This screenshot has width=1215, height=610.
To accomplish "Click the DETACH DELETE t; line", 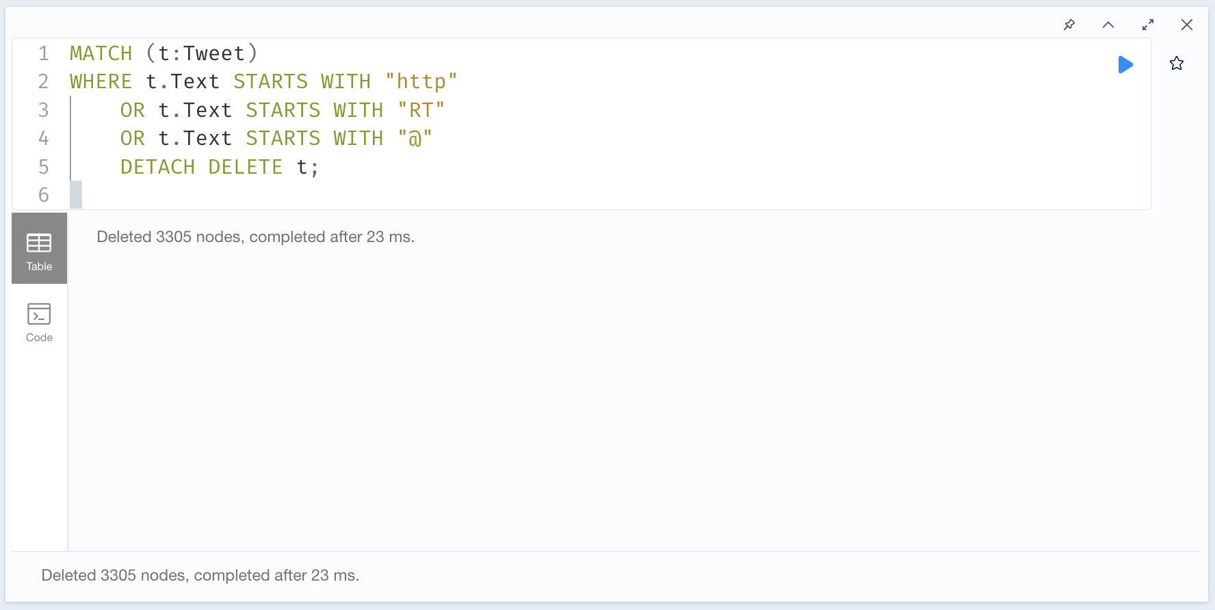I will (x=220, y=167).
